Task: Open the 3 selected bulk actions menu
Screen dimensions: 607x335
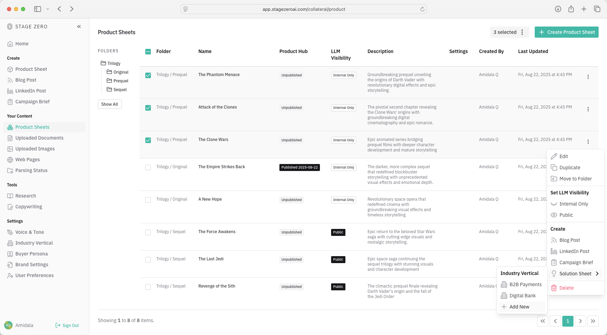Action: click(522, 32)
